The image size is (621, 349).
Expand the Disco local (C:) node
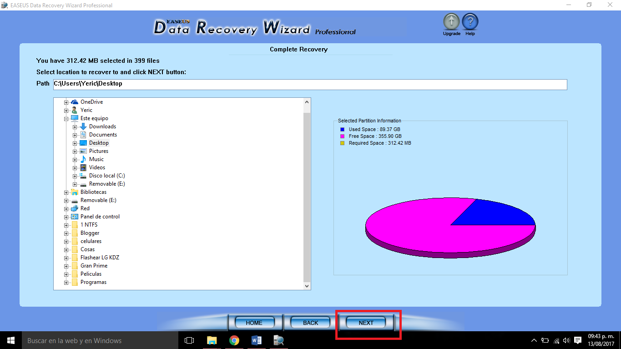click(x=75, y=176)
